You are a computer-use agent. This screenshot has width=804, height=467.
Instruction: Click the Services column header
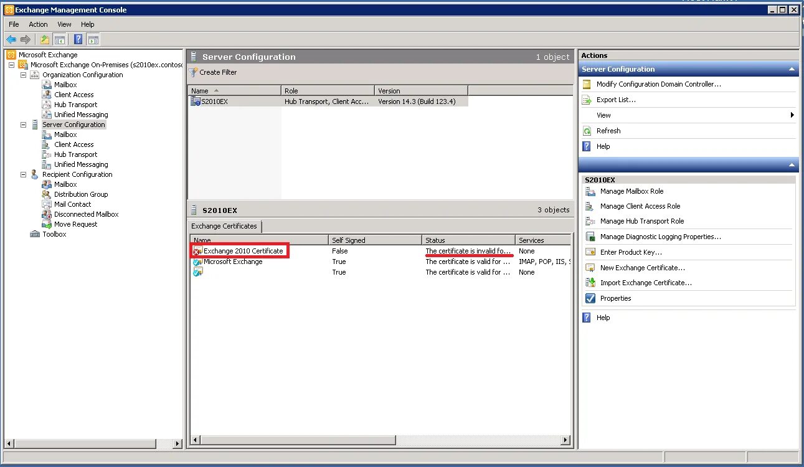tap(543, 240)
